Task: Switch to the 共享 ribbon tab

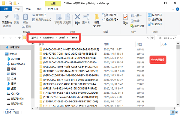Action: coord(28,9)
